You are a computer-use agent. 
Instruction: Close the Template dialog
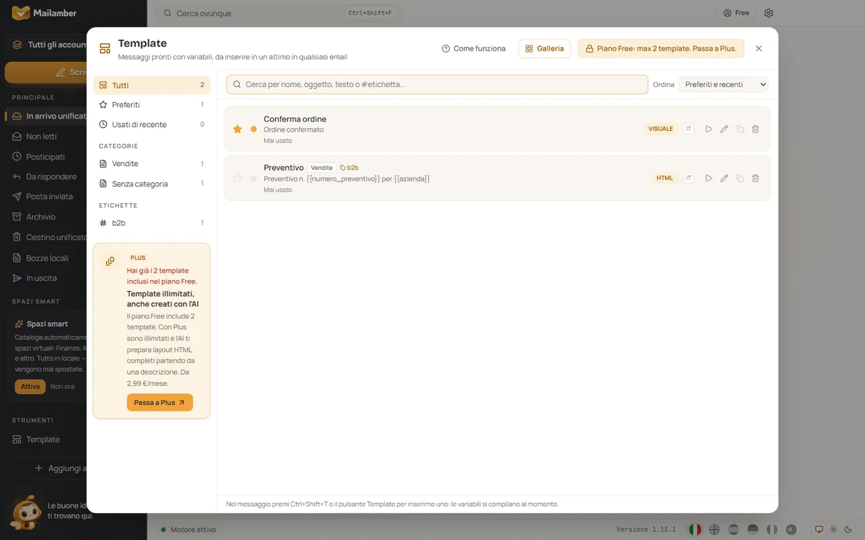coord(759,49)
